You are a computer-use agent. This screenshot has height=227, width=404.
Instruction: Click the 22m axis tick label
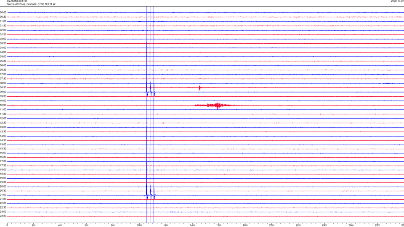point(298,225)
